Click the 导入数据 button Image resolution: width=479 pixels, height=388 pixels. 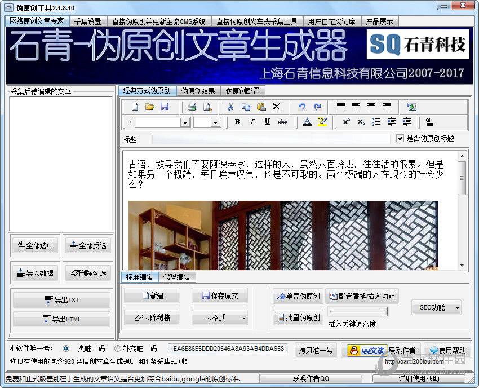pos(35,273)
